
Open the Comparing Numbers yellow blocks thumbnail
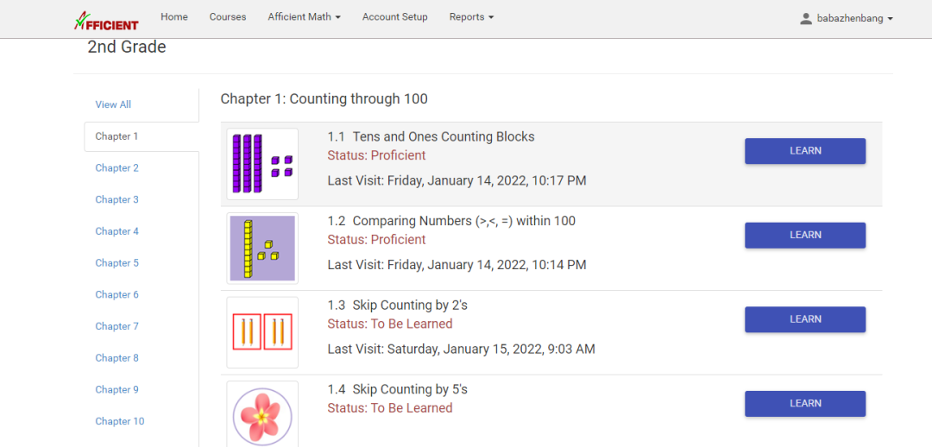click(262, 249)
